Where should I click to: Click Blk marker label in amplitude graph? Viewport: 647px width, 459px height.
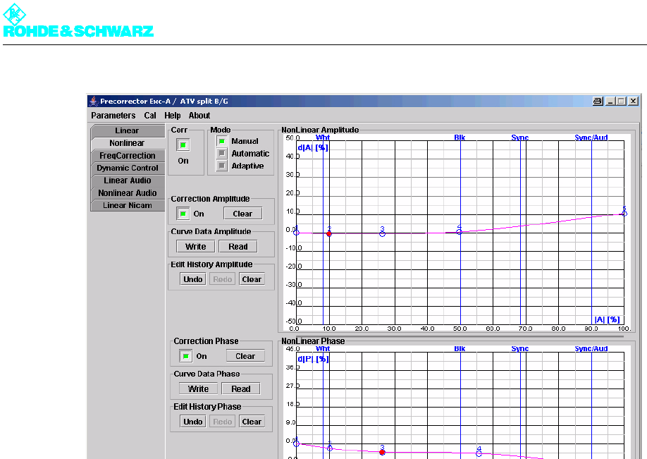click(460, 137)
